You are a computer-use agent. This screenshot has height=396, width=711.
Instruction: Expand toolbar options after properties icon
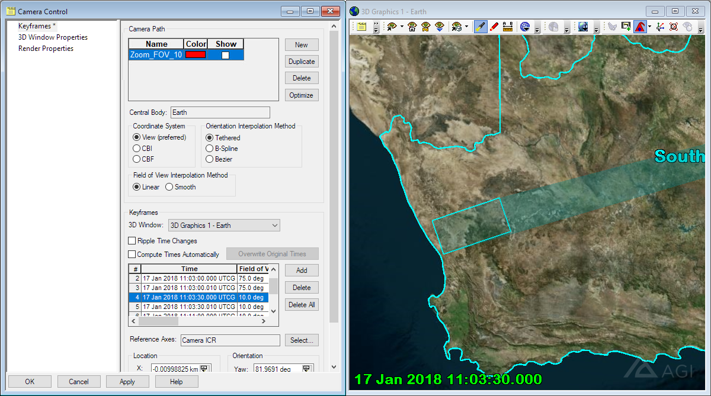click(x=376, y=27)
